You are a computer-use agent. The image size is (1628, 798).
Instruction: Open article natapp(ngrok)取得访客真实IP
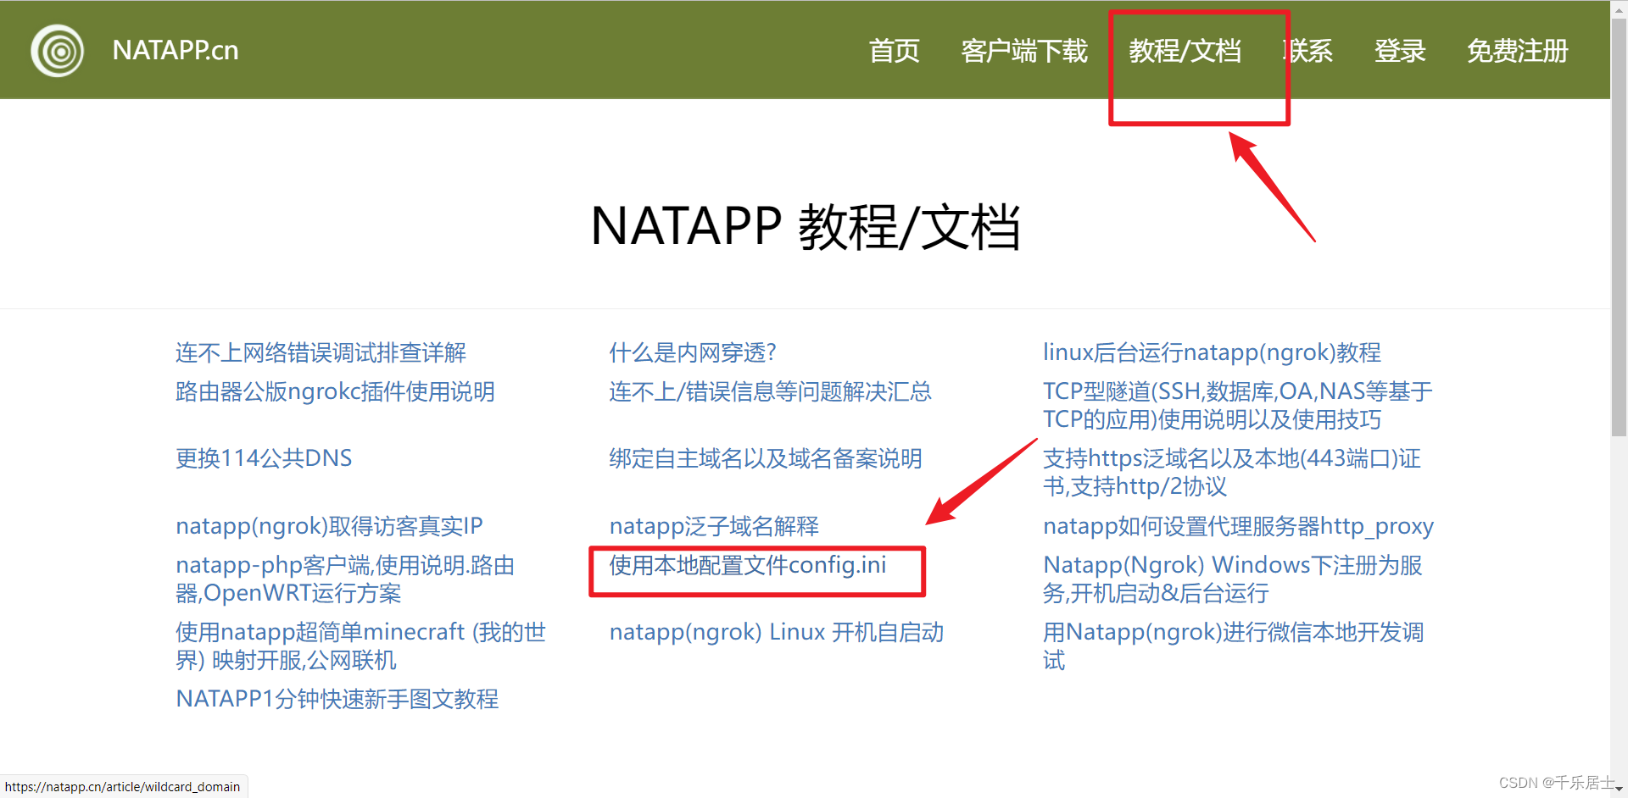click(x=329, y=526)
